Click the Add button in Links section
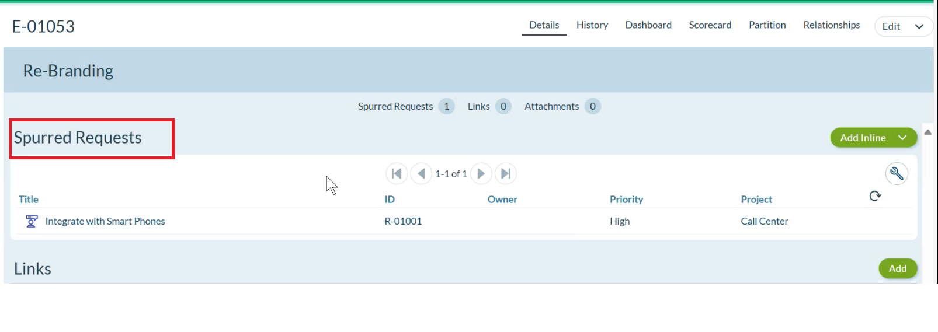This screenshot has width=938, height=332. [x=897, y=268]
